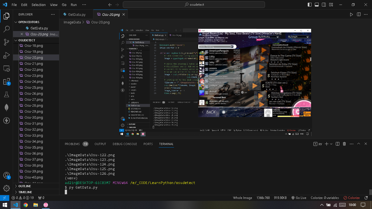Open Run and Debug view
372x209 pixels.
tap(7, 55)
